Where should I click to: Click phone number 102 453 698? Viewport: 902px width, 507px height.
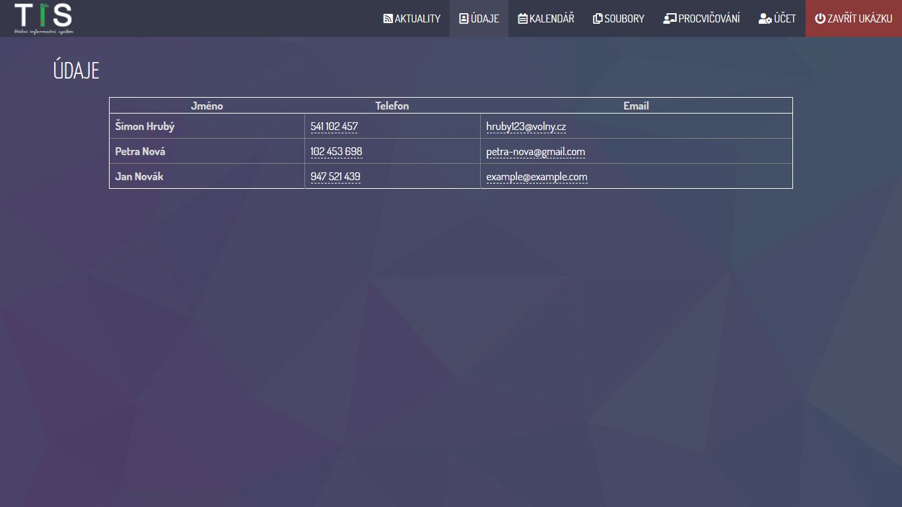click(x=336, y=151)
